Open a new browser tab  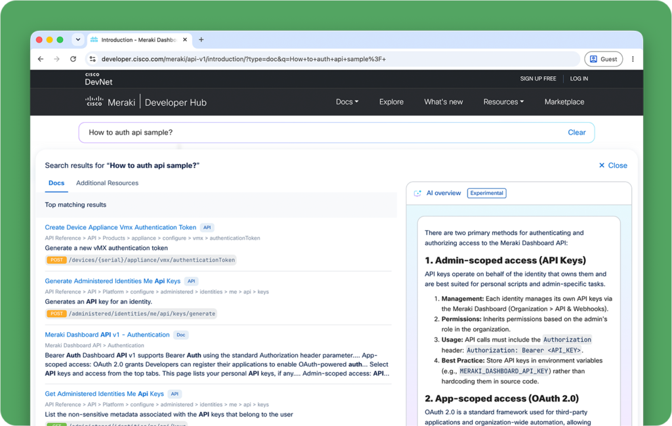coord(201,40)
